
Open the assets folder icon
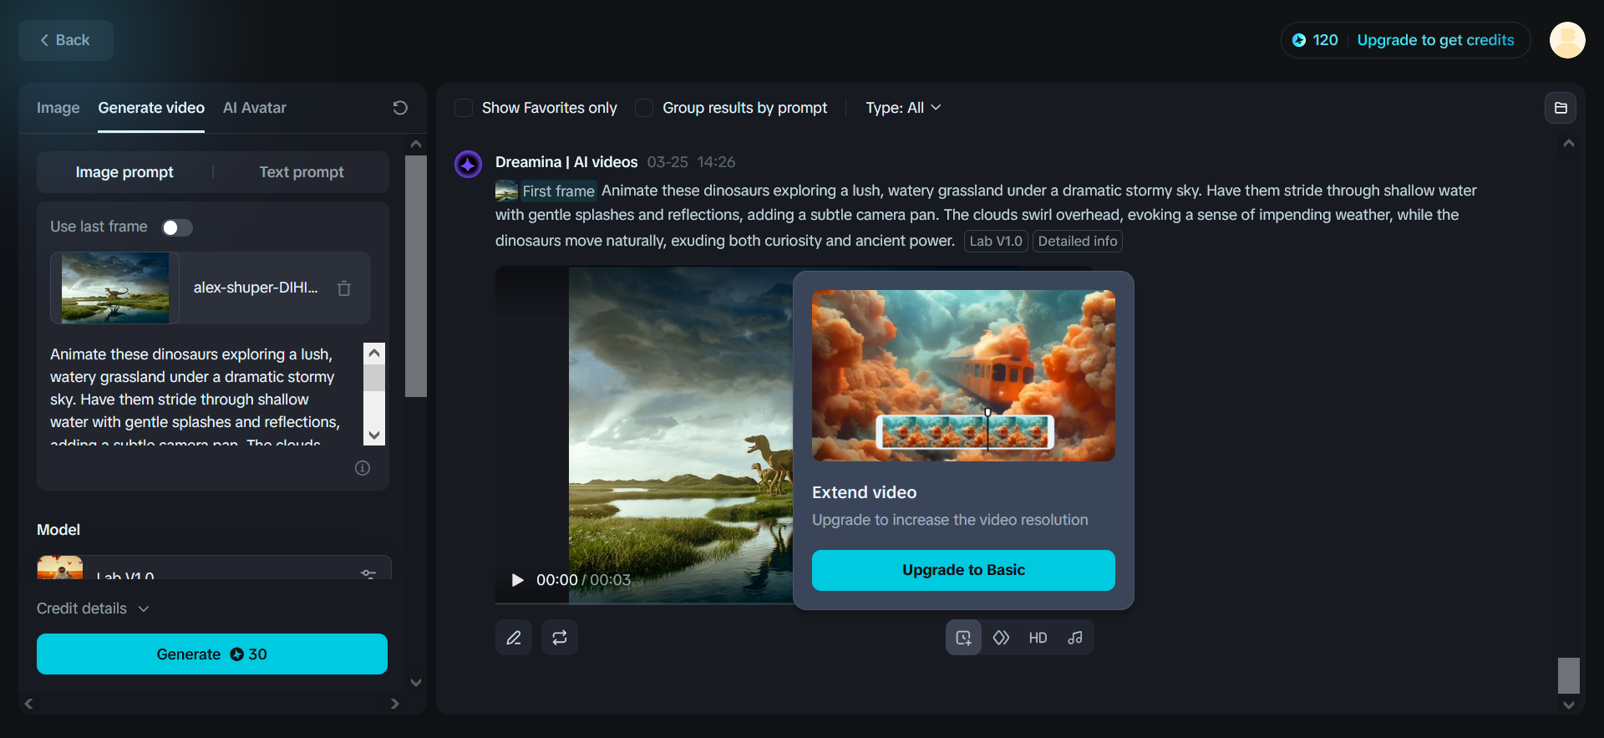1561,108
